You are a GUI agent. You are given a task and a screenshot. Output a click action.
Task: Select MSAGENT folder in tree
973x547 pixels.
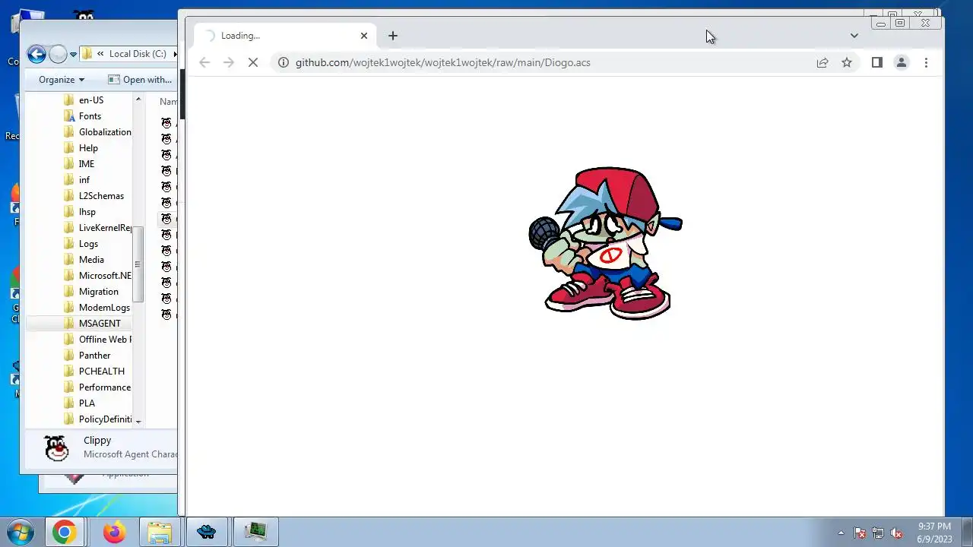click(100, 324)
